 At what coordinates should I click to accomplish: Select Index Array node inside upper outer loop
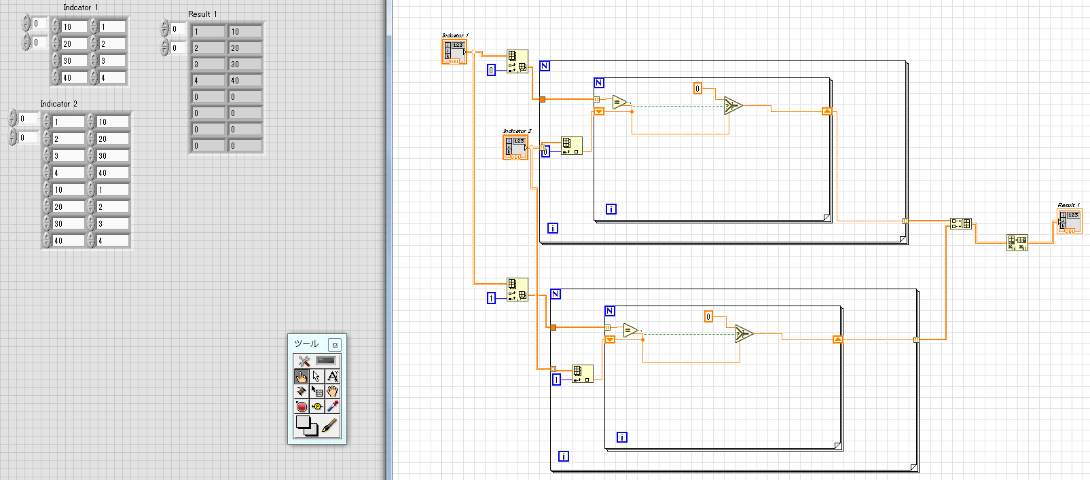click(572, 146)
